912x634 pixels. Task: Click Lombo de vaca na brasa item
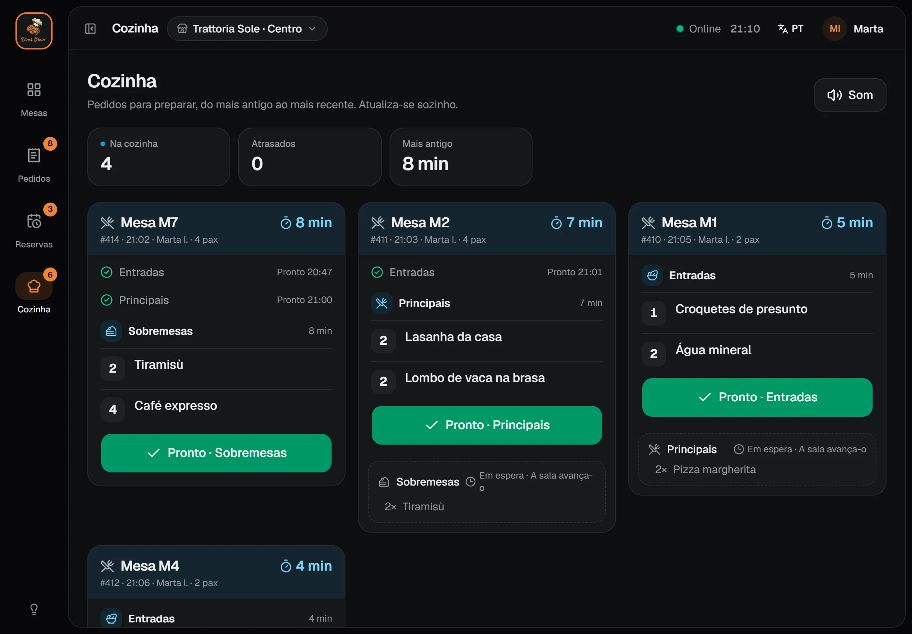coord(487,382)
